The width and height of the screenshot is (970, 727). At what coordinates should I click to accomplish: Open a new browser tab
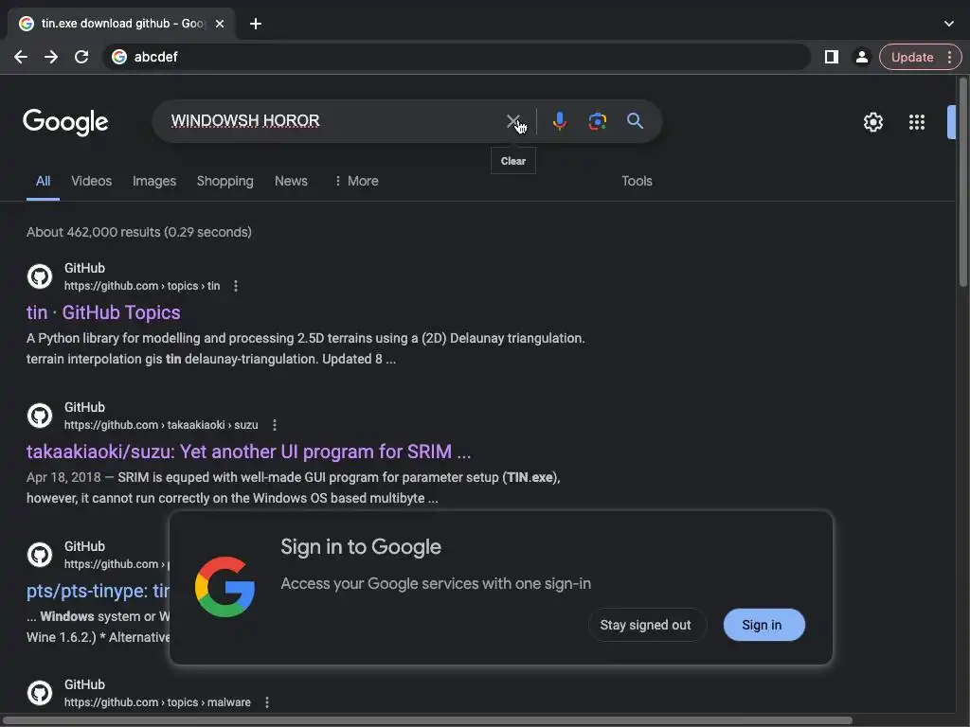point(256,24)
